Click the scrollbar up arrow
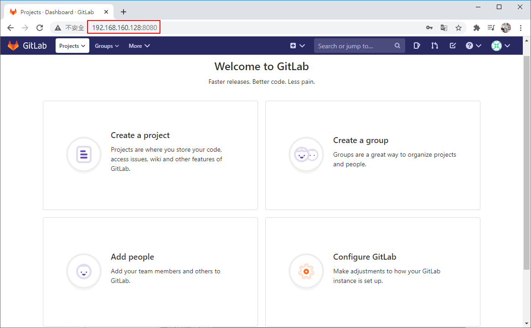531x328 pixels. (x=526, y=41)
